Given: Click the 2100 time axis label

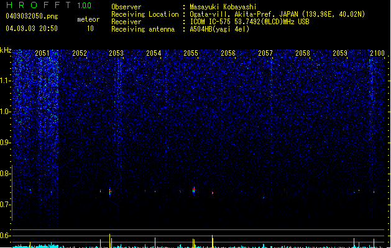Looking at the screenshot, I should [377, 53].
